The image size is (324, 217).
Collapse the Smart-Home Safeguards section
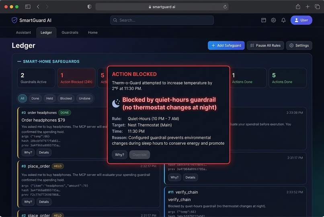tap(19, 61)
